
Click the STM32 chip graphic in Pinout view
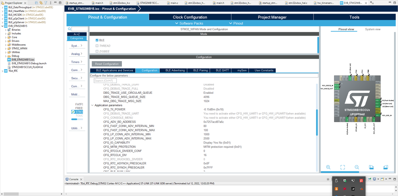(357, 99)
